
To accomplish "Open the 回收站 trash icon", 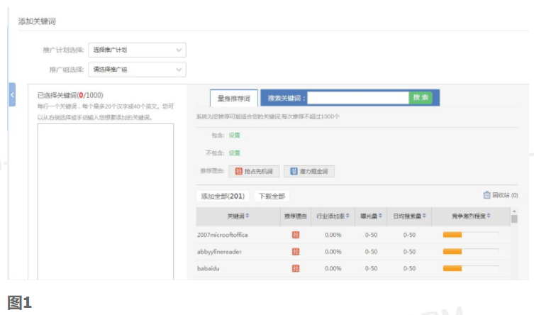I will click(x=486, y=195).
